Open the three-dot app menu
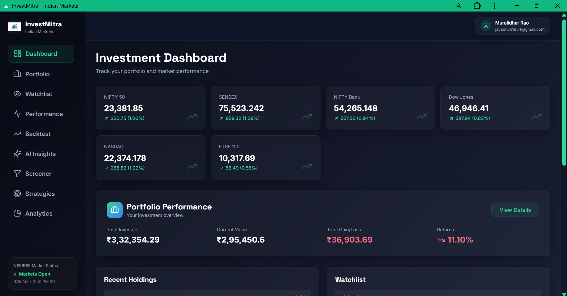Screen dimensions: 567x296 [x=494, y=6]
